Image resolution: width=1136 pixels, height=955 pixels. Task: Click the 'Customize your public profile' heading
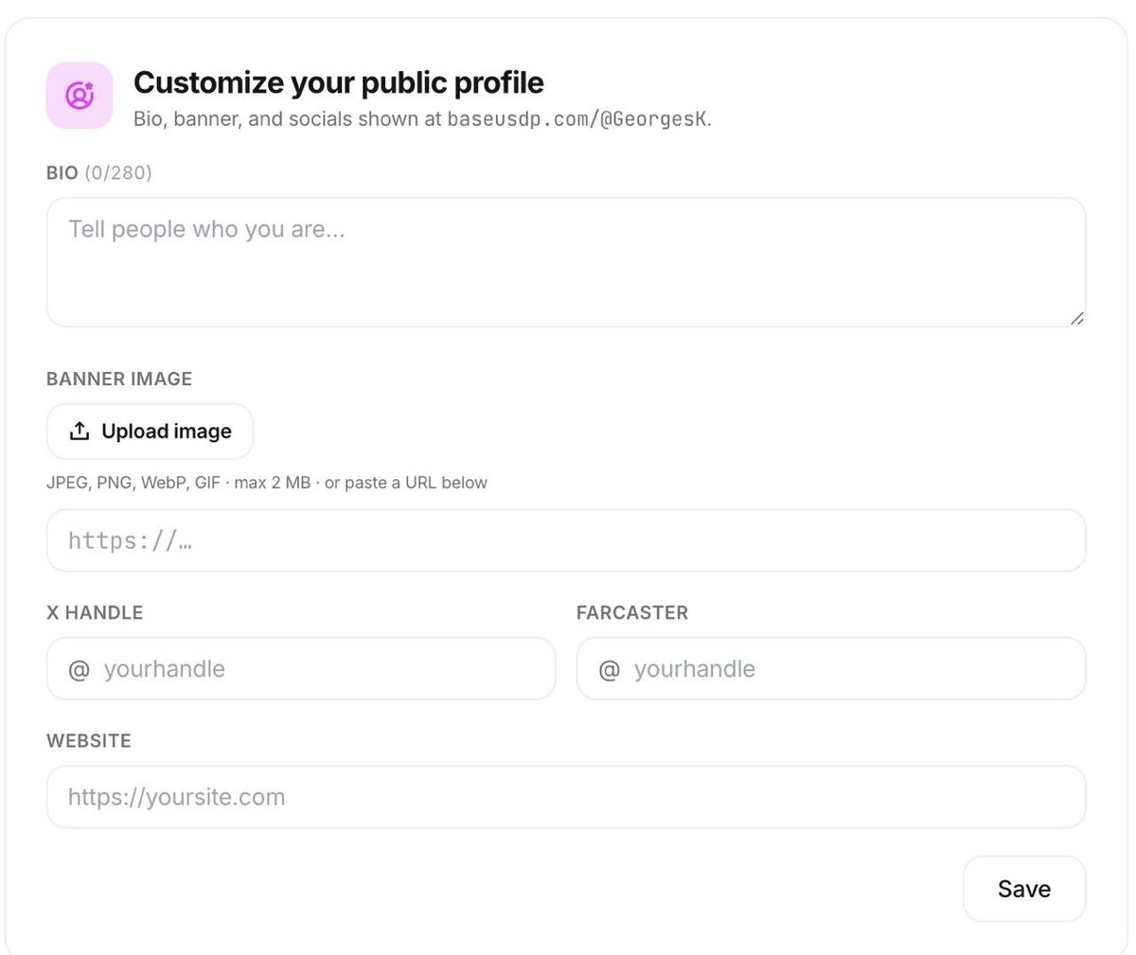coord(339,82)
